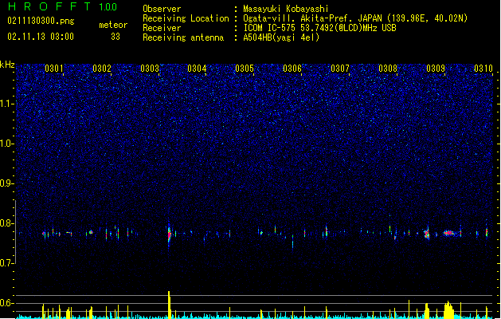Click time marker 0304
Viewport: 501px width, 319px height.
click(x=197, y=69)
